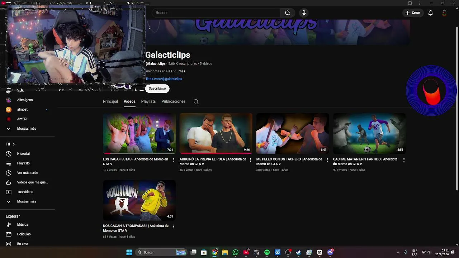Open Spotify from the taskbar
The width and height of the screenshot is (459, 258).
[x=267, y=252]
